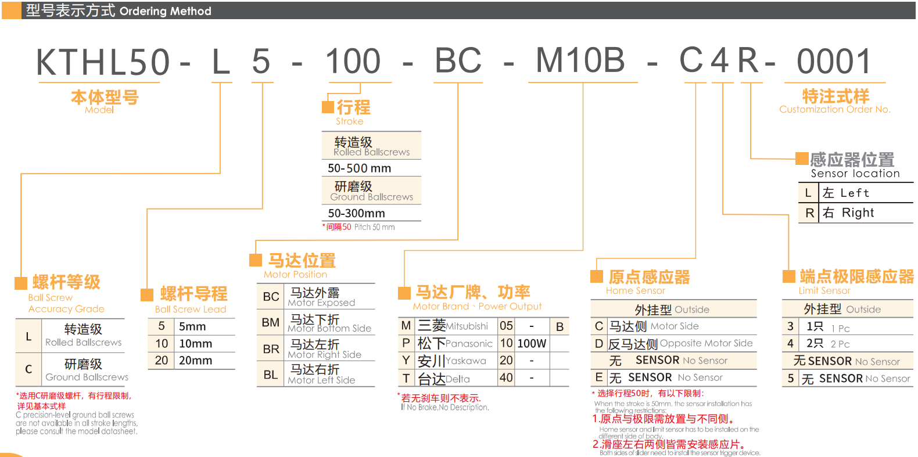The width and height of the screenshot is (918, 457).
Task: Click the orange square by 马达位置 heading
Action: pyautogui.click(x=256, y=260)
